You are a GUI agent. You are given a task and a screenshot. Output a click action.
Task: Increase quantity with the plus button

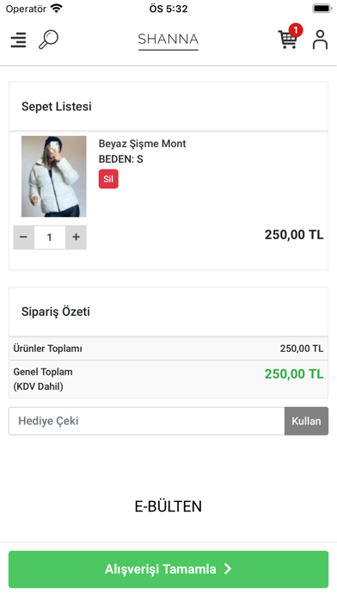[x=76, y=238]
